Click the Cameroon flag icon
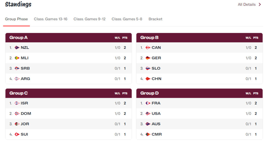 (x=148, y=134)
